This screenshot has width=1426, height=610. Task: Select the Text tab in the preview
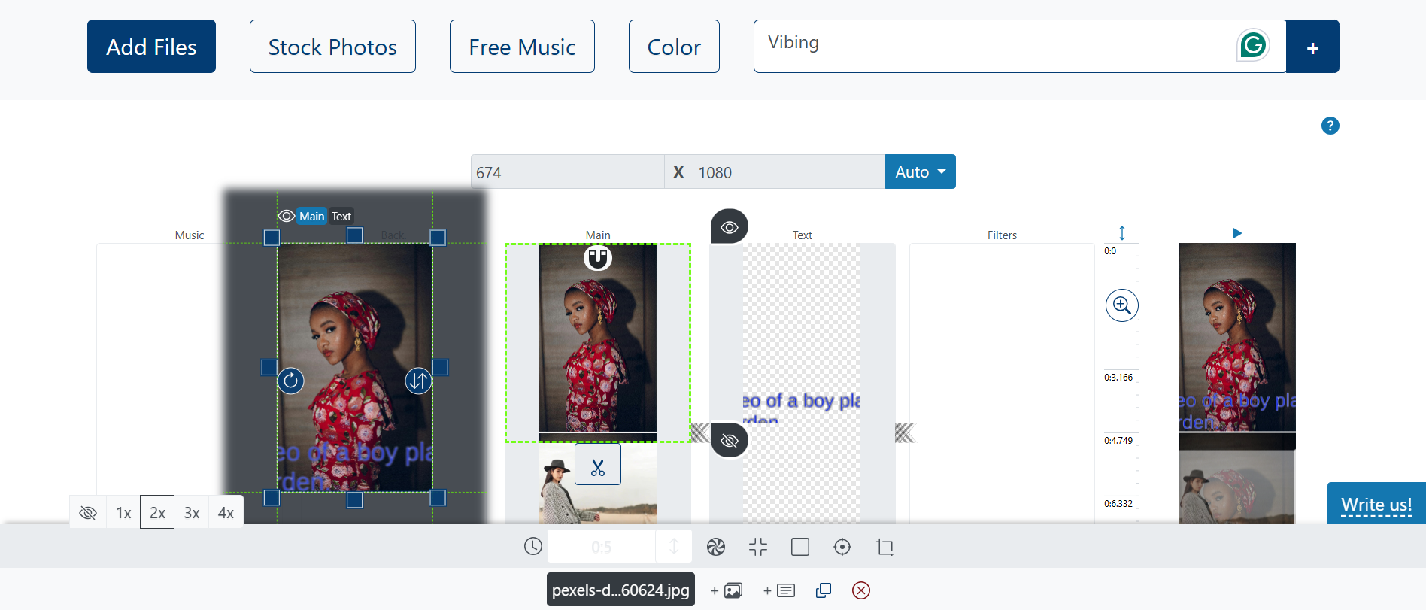point(341,216)
